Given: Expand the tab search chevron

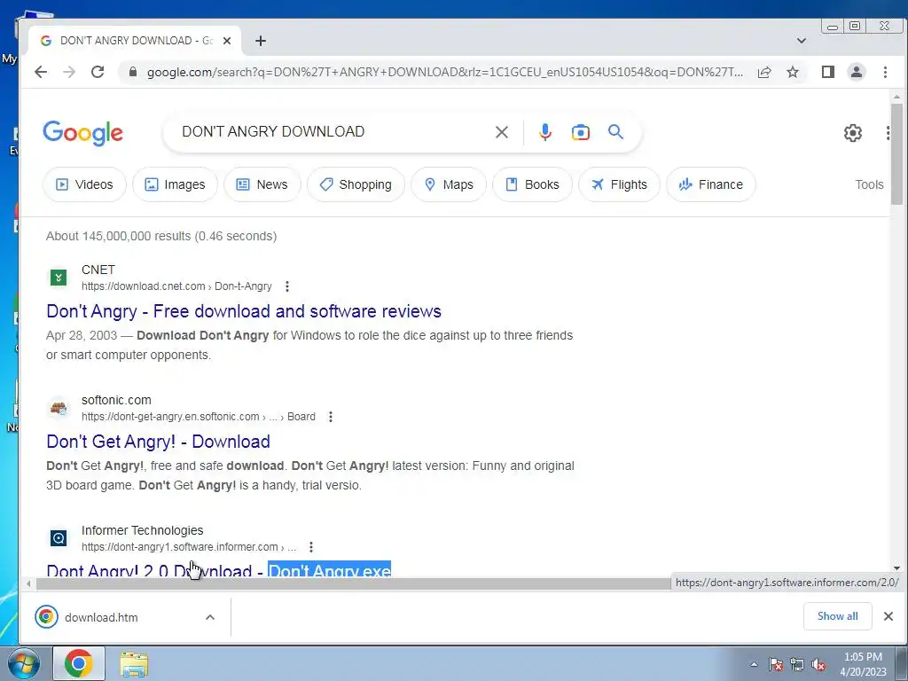Looking at the screenshot, I should 802,41.
